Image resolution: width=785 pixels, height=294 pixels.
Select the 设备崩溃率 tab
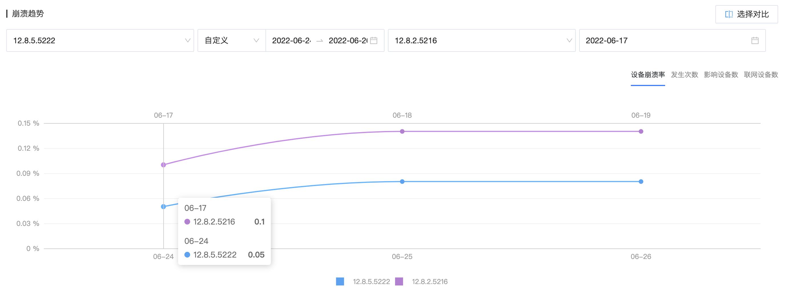click(648, 75)
